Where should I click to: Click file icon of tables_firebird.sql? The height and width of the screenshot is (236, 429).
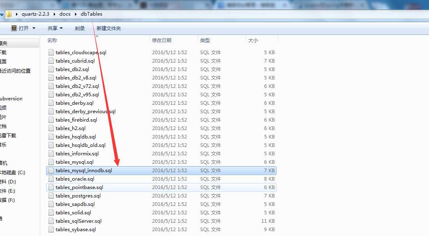(51, 120)
